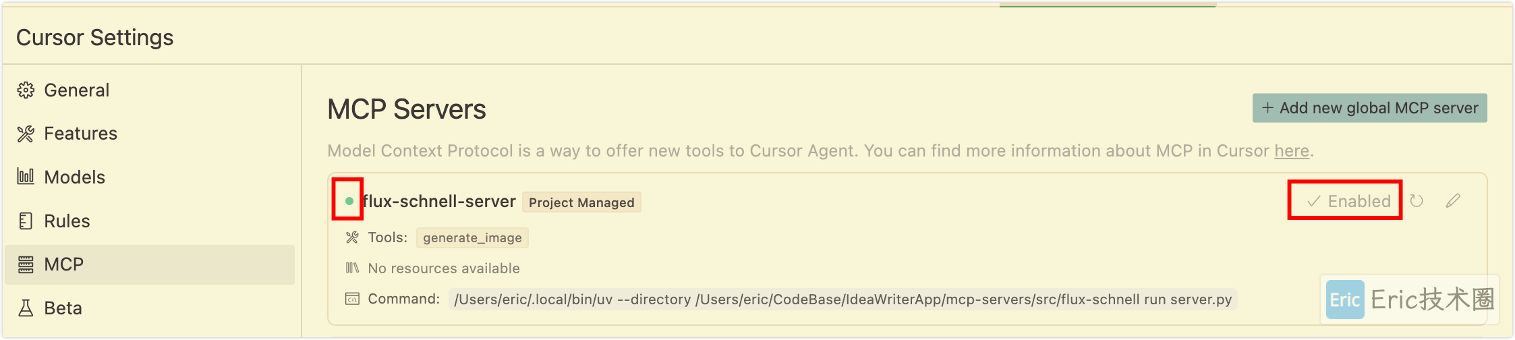The width and height of the screenshot is (1515, 340).
Task: Click the Beta flask icon
Action: click(x=26, y=308)
